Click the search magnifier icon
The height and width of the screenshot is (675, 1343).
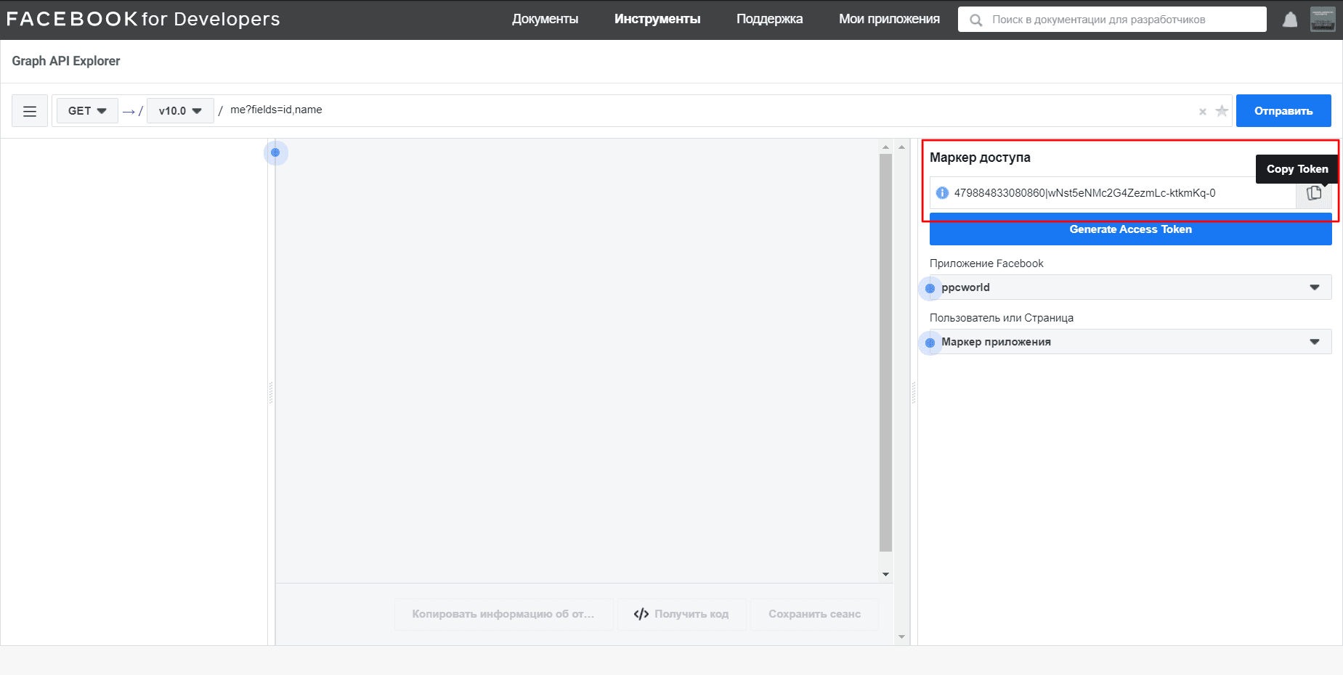tap(976, 20)
